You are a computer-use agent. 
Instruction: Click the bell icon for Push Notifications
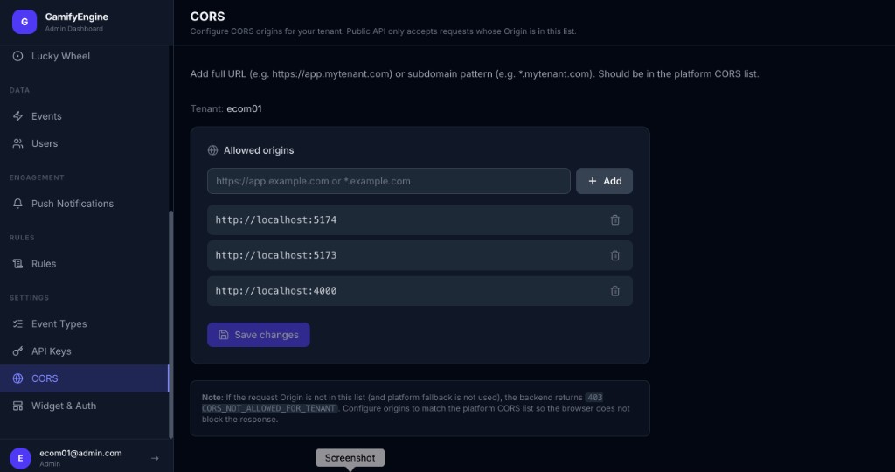coord(17,204)
